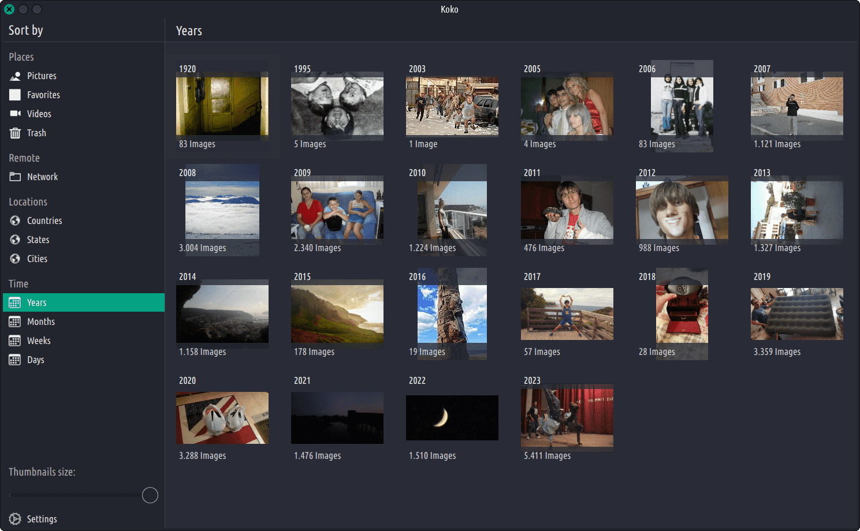Viewport: 860px width, 531px height.
Task: Open Favorites via its sidebar icon
Action: coord(15,95)
